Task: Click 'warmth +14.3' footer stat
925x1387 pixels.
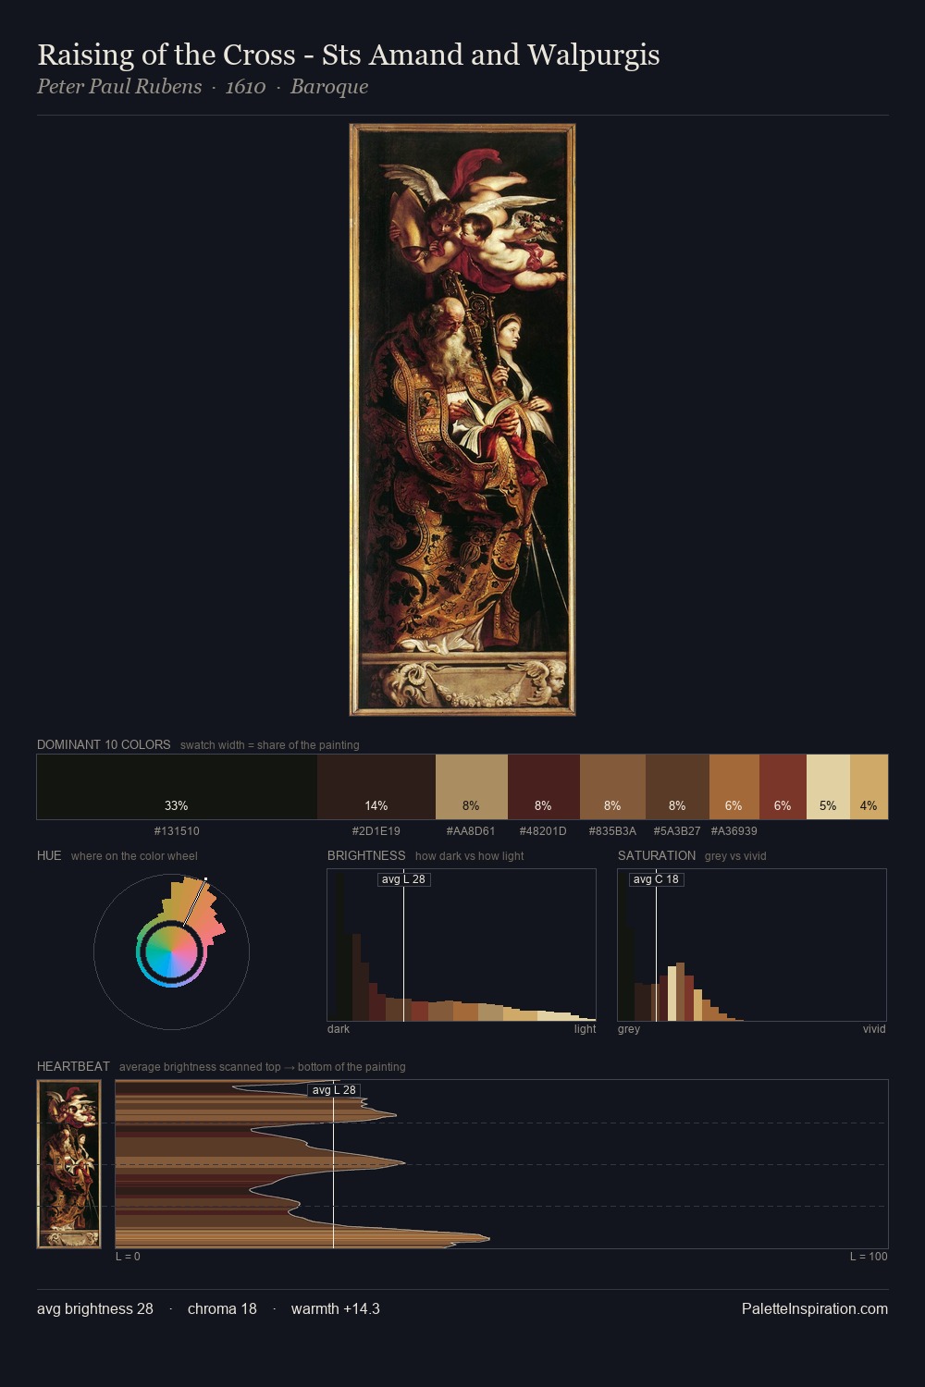Action: pyautogui.click(x=336, y=1308)
